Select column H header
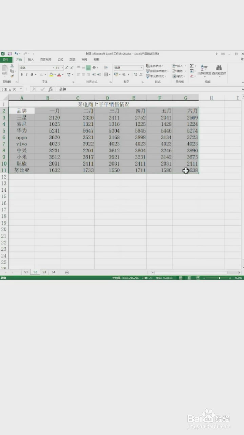Viewport: 244px width, 435px height. coord(211,98)
